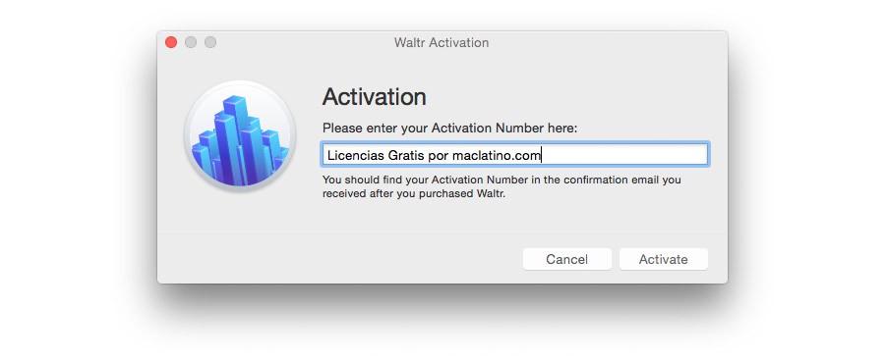The height and width of the screenshot is (362, 885).
Task: Click the Activate button
Action: 663,259
